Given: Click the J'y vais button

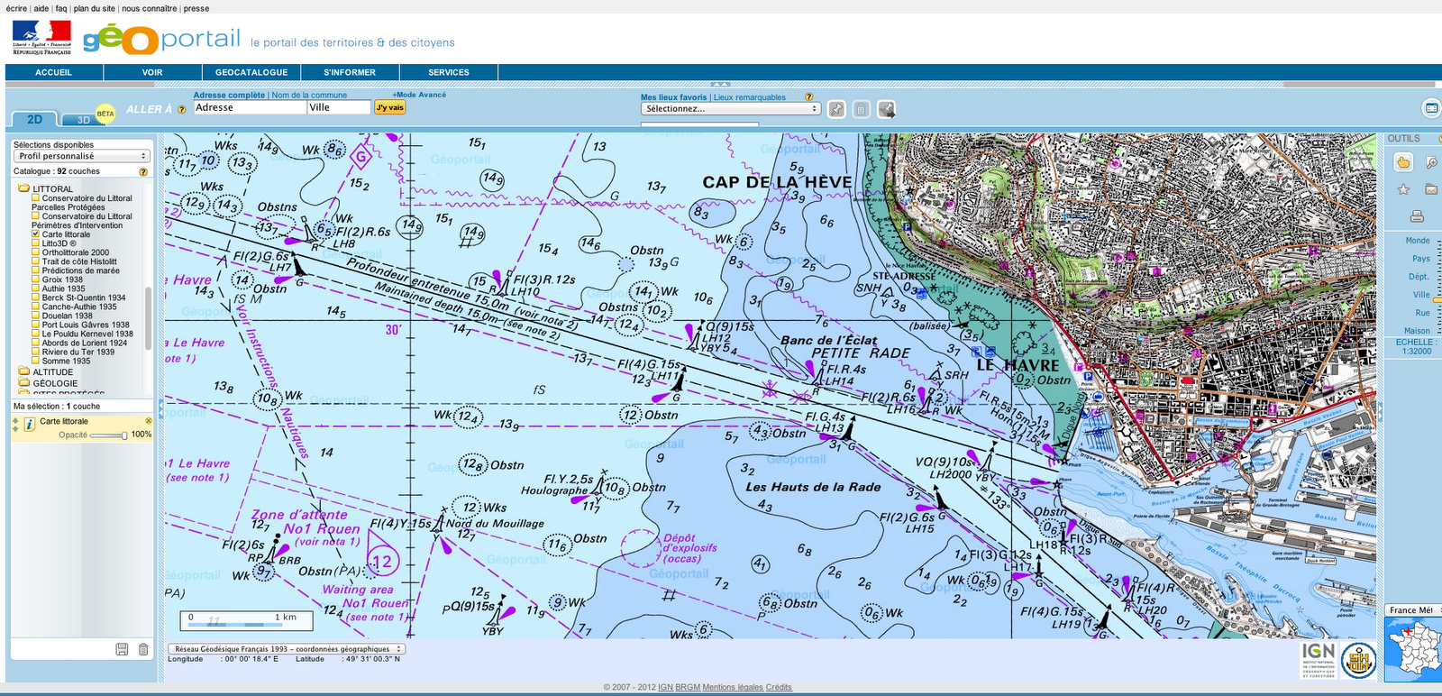Looking at the screenshot, I should 390,107.
